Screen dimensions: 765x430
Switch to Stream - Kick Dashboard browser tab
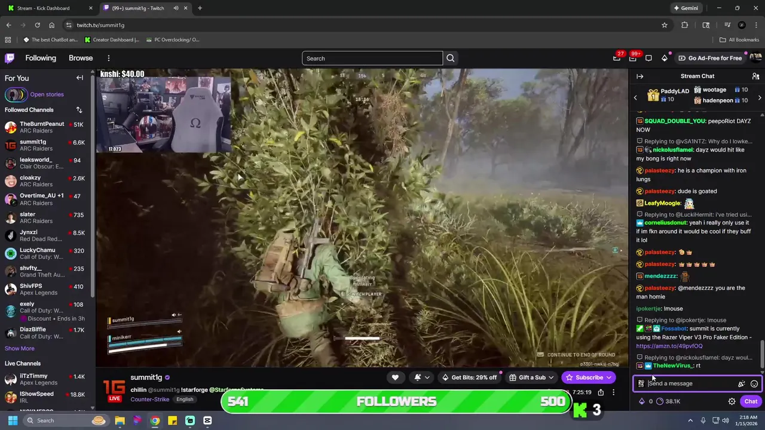point(50,8)
